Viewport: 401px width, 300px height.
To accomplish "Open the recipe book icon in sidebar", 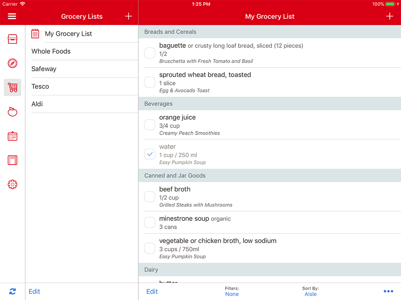I will (12, 160).
